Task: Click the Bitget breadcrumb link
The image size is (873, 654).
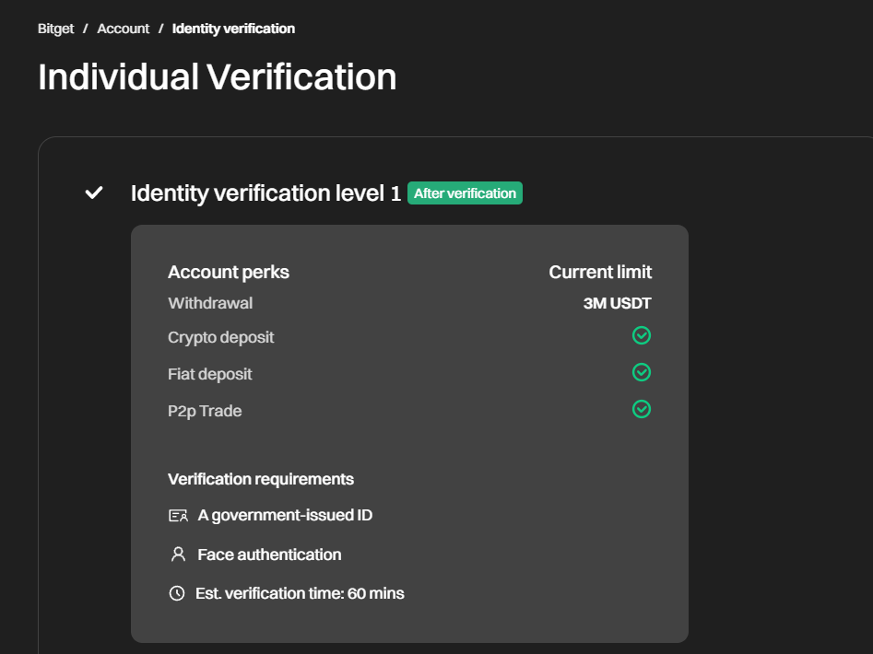Action: (x=55, y=29)
